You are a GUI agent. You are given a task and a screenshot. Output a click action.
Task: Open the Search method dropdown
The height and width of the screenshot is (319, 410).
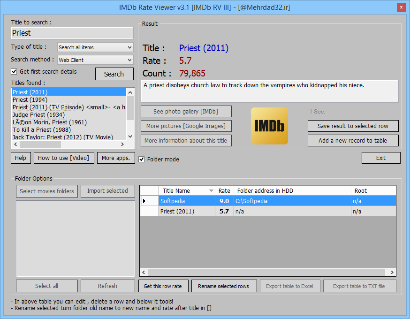tap(95, 60)
